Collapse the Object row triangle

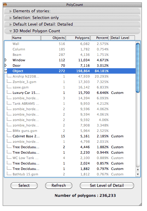tap(6, 71)
